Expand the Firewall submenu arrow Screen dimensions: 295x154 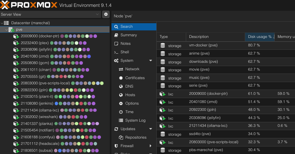151,146
